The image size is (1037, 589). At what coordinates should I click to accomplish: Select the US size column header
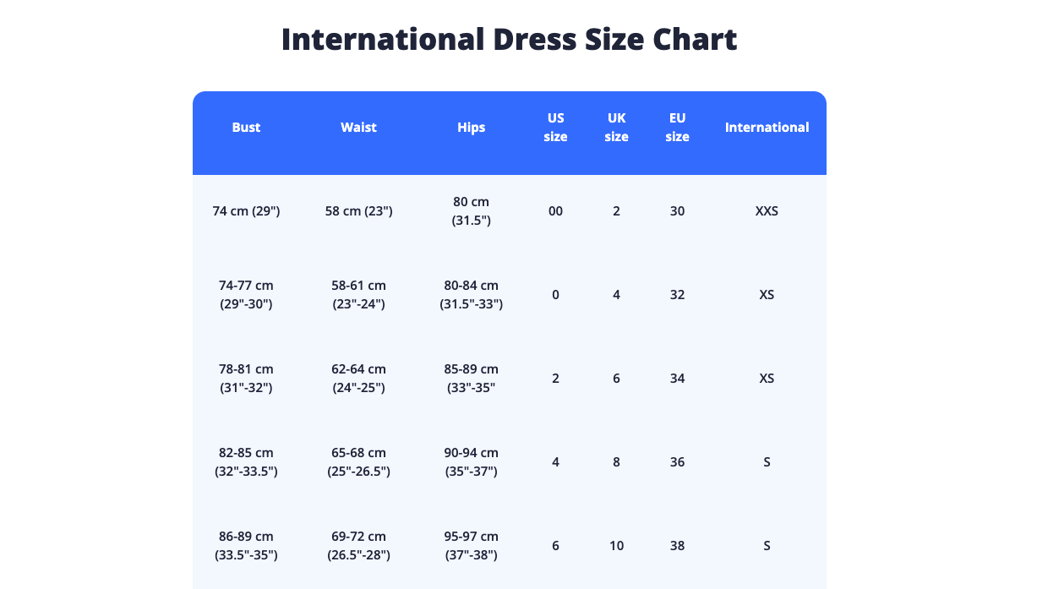pos(555,128)
